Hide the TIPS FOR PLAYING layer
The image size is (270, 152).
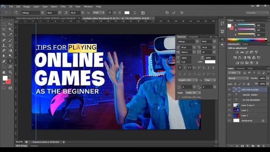click(x=229, y=90)
